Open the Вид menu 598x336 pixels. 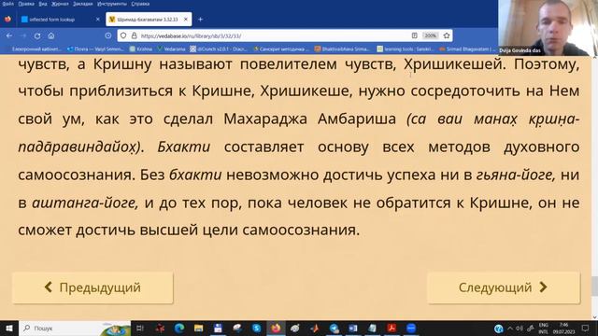point(43,4)
